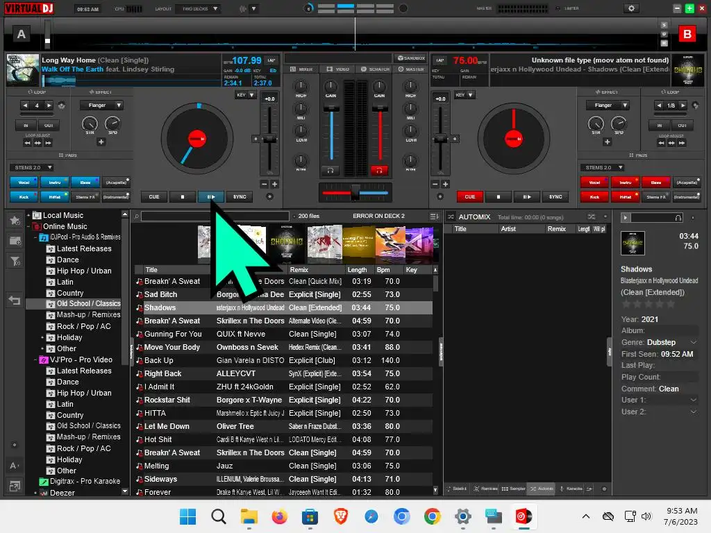The height and width of the screenshot is (533, 711).
Task: Toggle right deck headphone cue
Action: click(379, 171)
